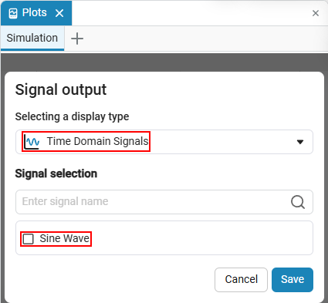
Task: Select the Time Domain Signals text
Action: click(97, 141)
